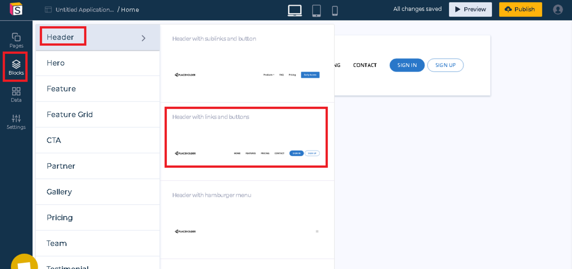This screenshot has height=269, width=572.
Task: Select the Gallery block category
Action: pos(98,192)
